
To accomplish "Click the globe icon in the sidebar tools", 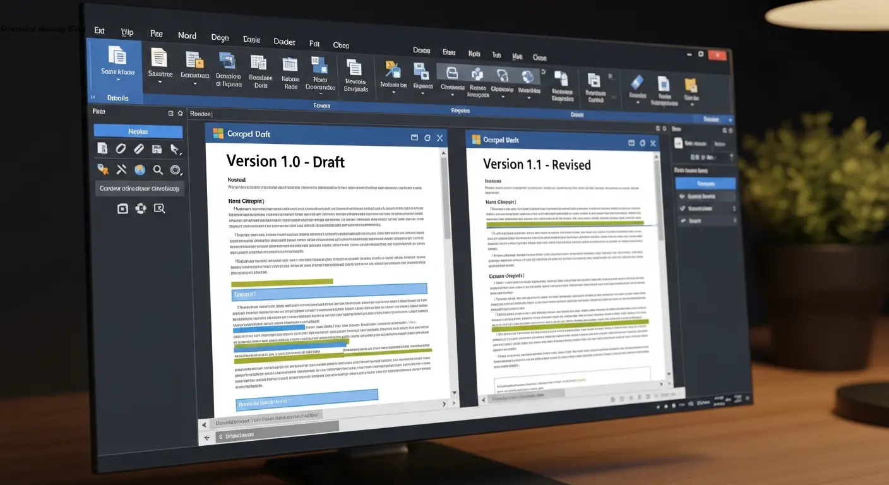I will [140, 169].
